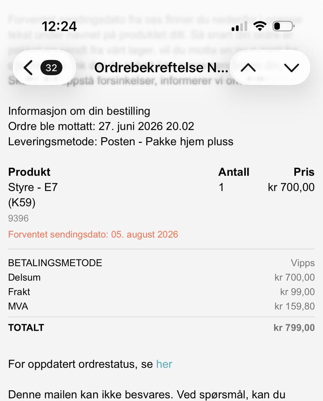Image resolution: width=323 pixels, height=401 pixels.
Task: Select the orange Forventet sendingsdato text
Action: [x=93, y=235]
